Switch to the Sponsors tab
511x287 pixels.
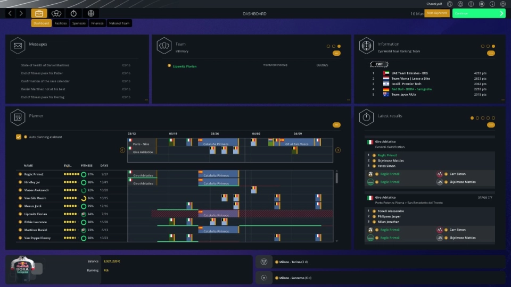point(78,23)
